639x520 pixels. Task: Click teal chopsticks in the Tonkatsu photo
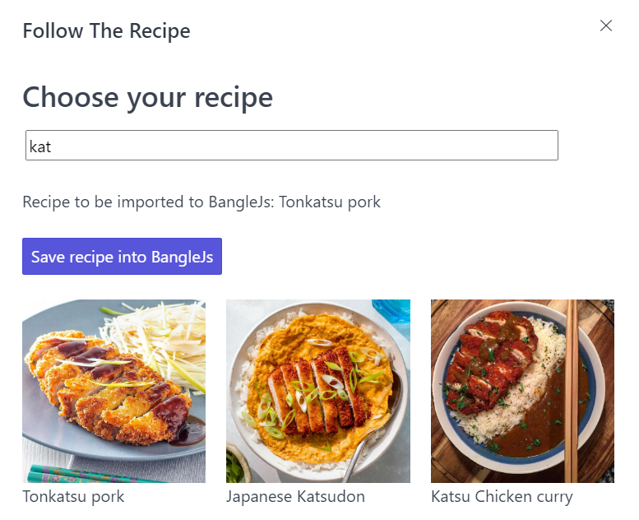click(x=66, y=475)
